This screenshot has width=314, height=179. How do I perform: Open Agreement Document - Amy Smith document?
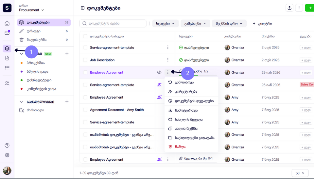117,110
